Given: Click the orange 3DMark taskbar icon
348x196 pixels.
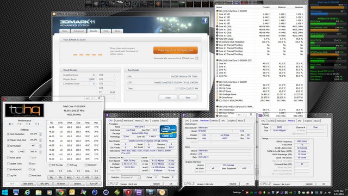Looking at the screenshot, I should [162, 192].
